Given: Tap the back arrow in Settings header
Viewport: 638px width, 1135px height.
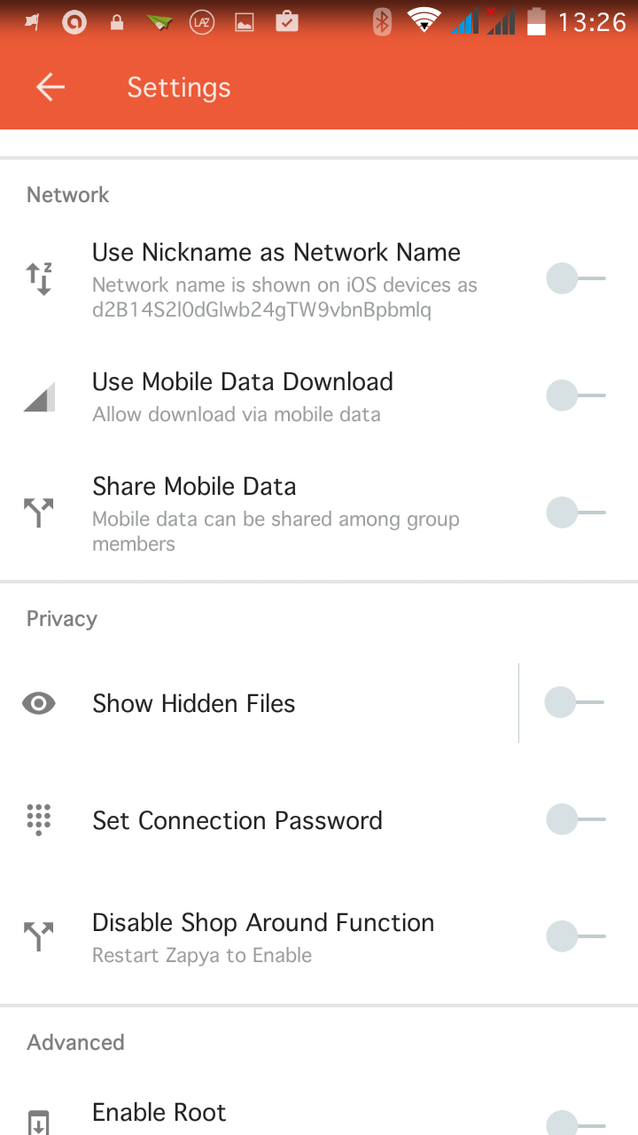Looking at the screenshot, I should (51, 87).
